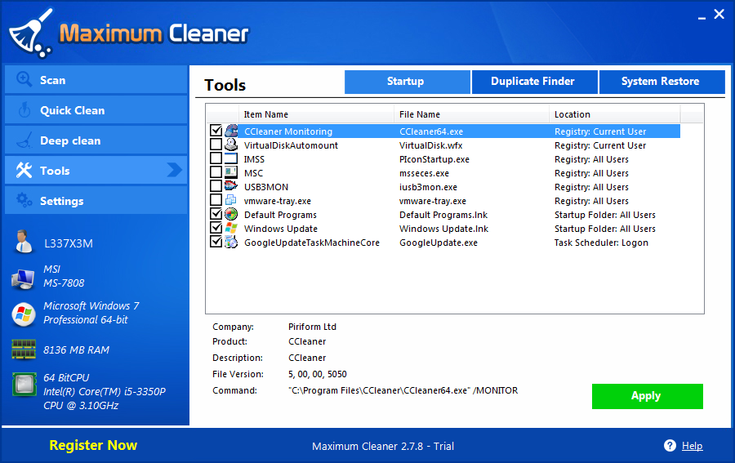Select the Windows Update.lnk file name
This screenshot has width=735, height=463.
pos(444,229)
